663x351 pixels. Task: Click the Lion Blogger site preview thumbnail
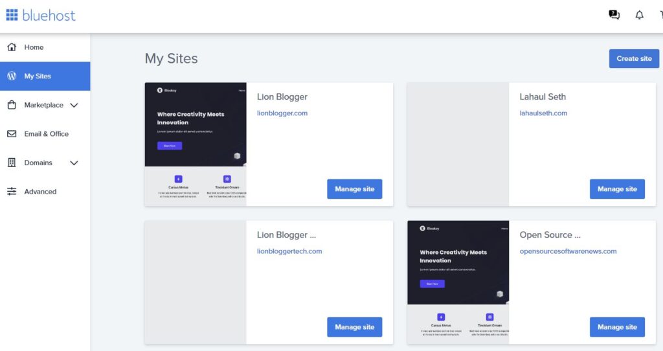point(195,144)
